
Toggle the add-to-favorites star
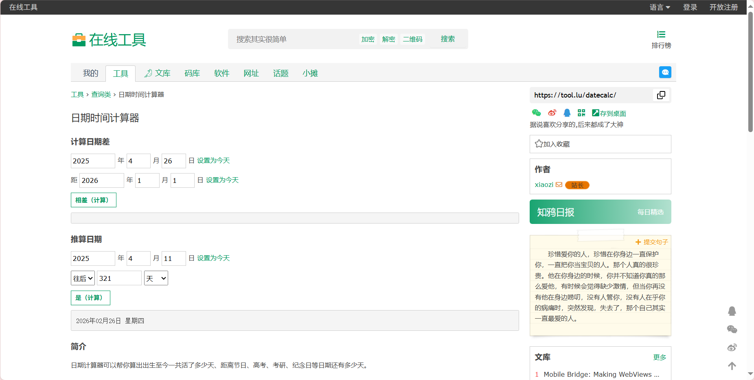(x=539, y=144)
